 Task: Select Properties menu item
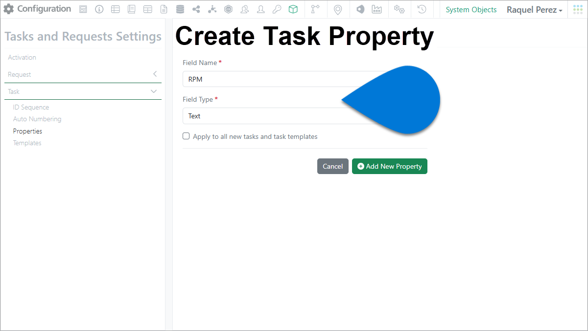27,131
